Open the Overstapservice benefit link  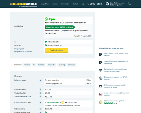tap(115, 70)
